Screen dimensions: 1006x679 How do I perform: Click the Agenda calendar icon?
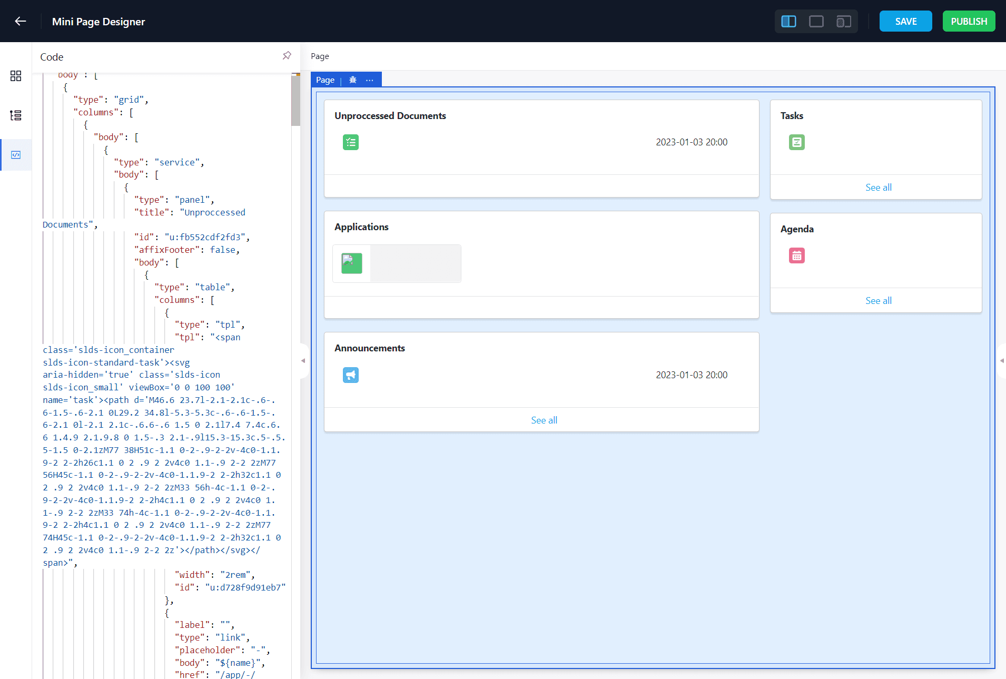click(x=796, y=255)
